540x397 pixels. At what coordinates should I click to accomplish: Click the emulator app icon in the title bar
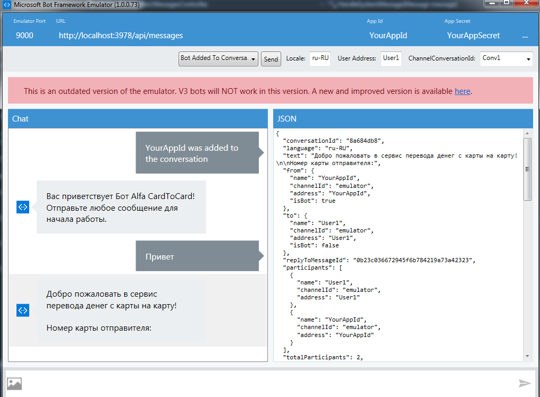coord(7,5)
